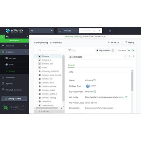Click the Getting Started button
The image size is (141, 141).
(14, 99)
